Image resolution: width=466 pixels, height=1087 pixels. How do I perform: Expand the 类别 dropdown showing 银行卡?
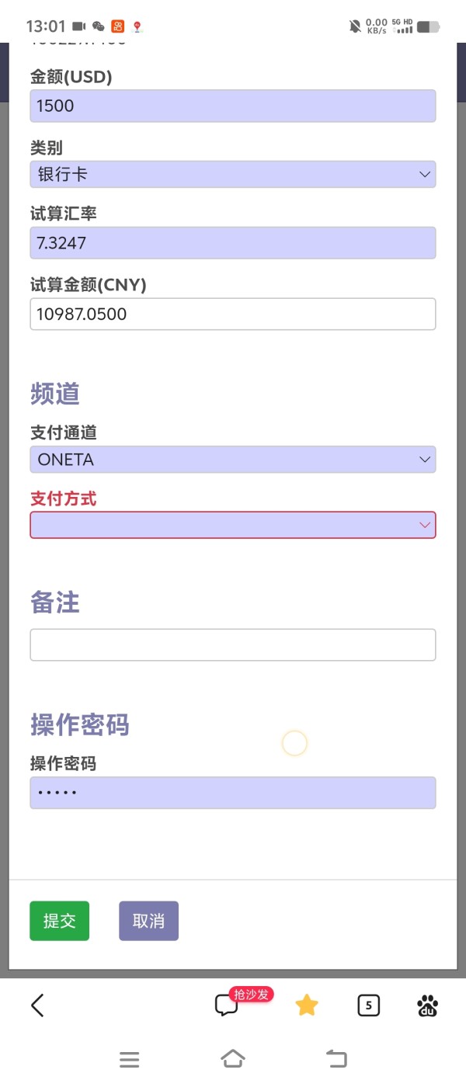click(232, 175)
